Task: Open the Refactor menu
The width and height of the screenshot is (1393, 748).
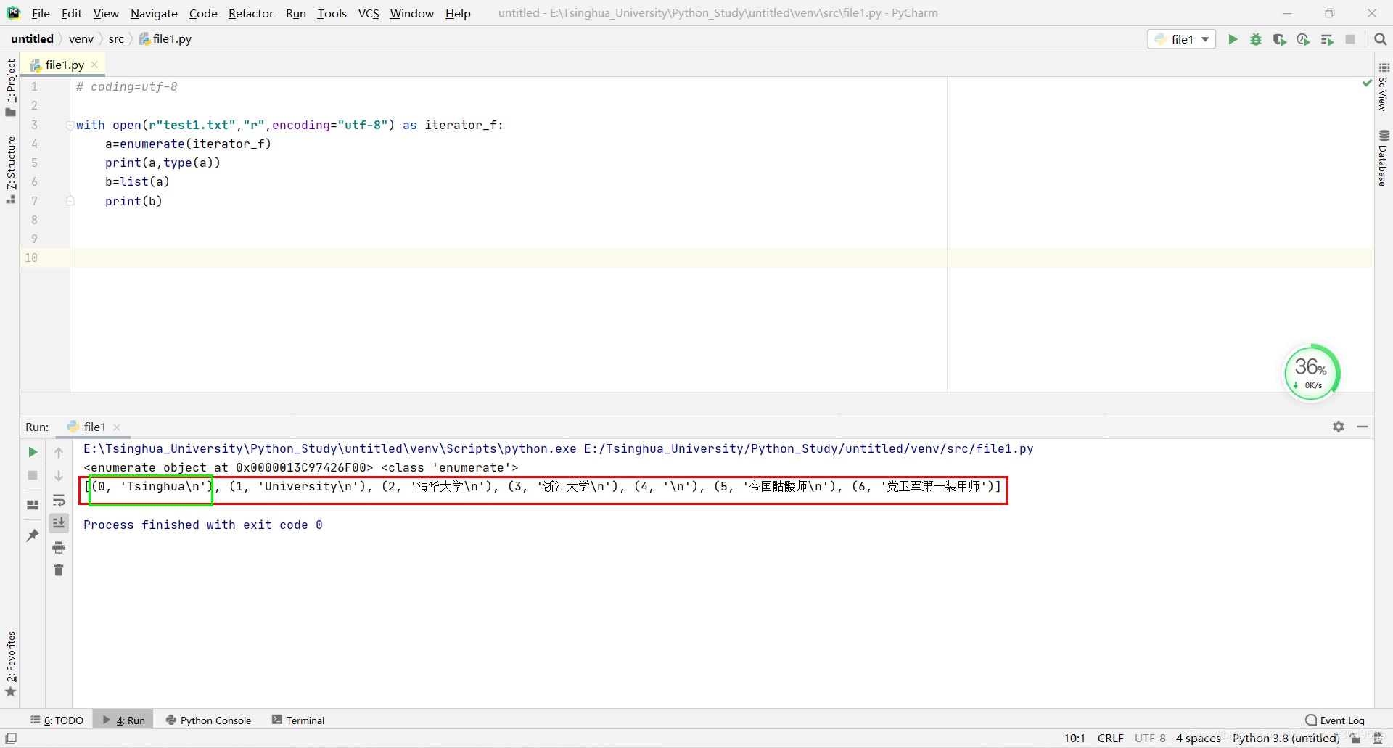Action: click(x=250, y=13)
